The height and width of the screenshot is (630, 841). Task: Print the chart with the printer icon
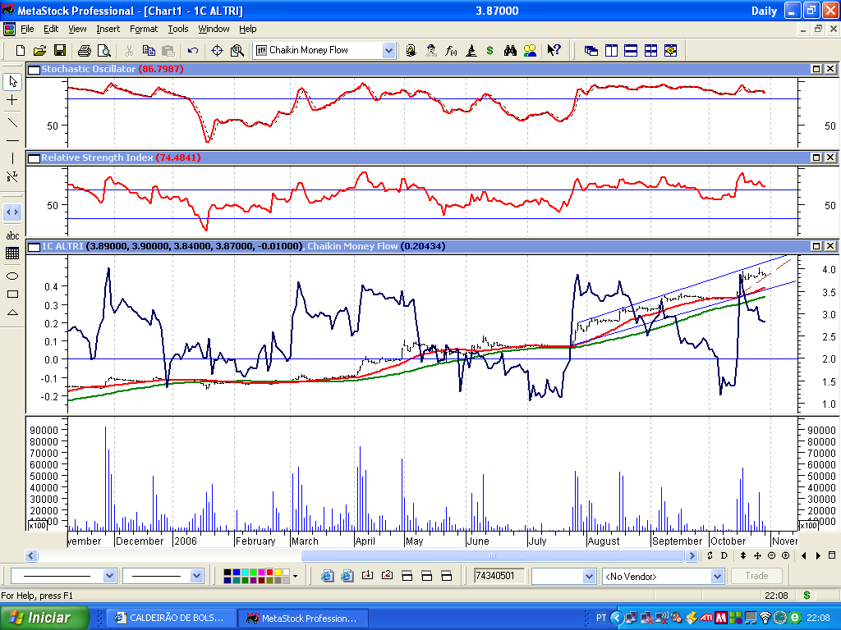(85, 50)
